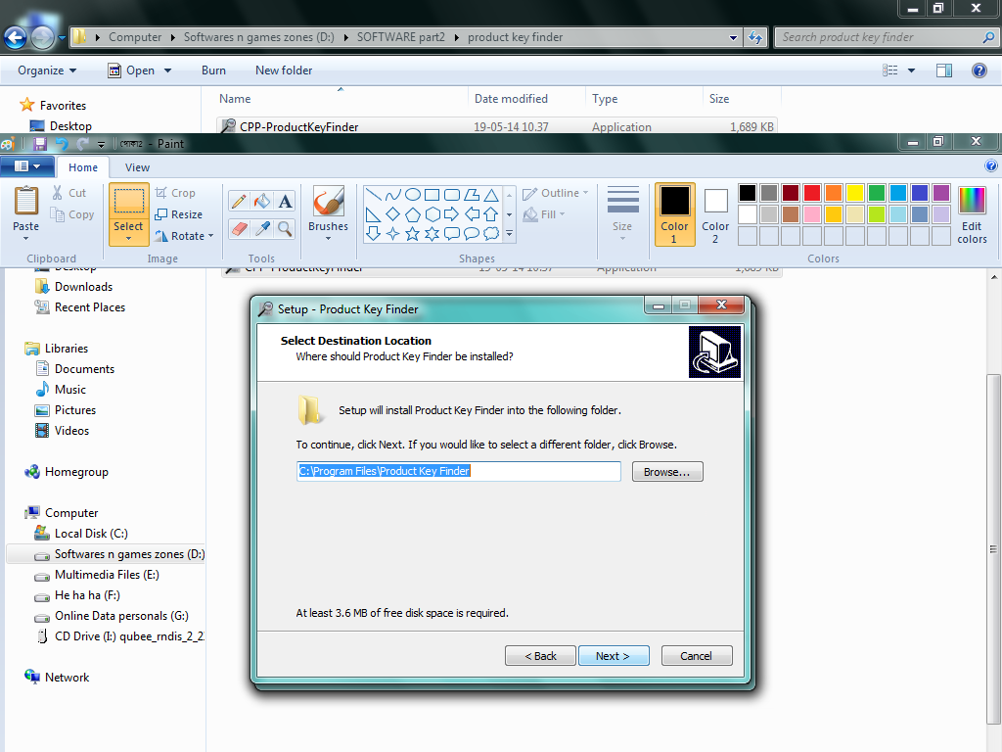The height and width of the screenshot is (752, 1002).
Task: Choose the Pentagon shape in Shapes gallery
Action: pyautogui.click(x=413, y=214)
